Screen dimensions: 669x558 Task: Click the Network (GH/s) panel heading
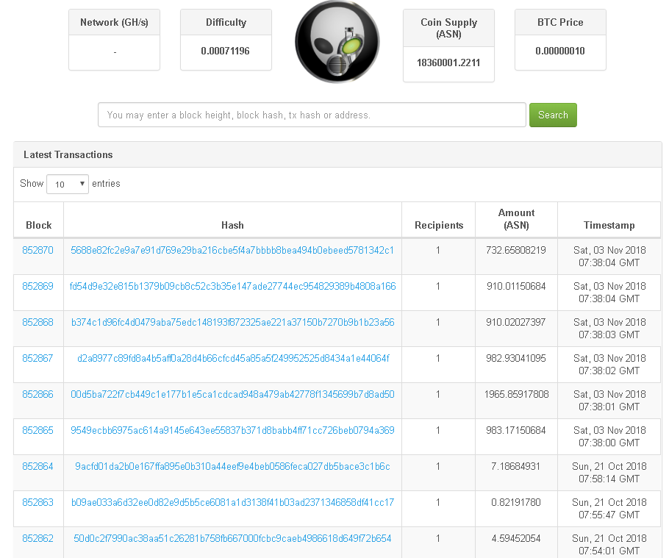(115, 22)
